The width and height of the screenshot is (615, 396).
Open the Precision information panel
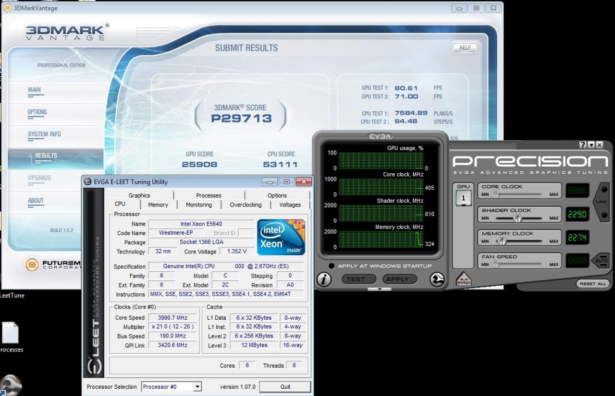[324, 279]
